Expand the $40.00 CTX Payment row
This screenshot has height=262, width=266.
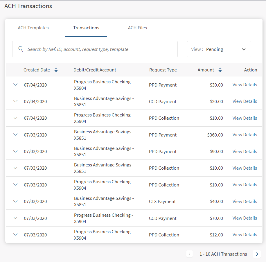(x=16, y=201)
